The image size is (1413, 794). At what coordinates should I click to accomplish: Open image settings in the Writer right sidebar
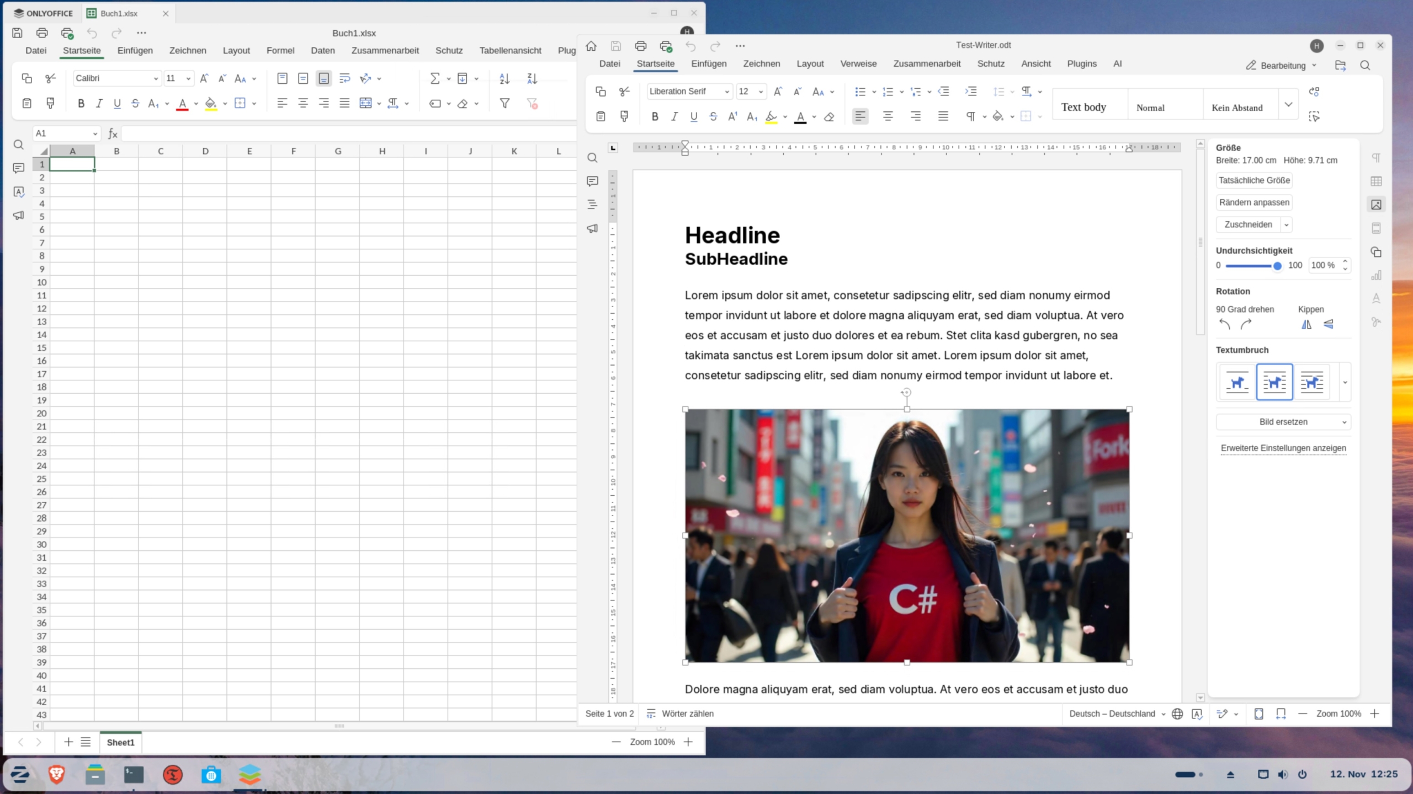coord(1376,204)
